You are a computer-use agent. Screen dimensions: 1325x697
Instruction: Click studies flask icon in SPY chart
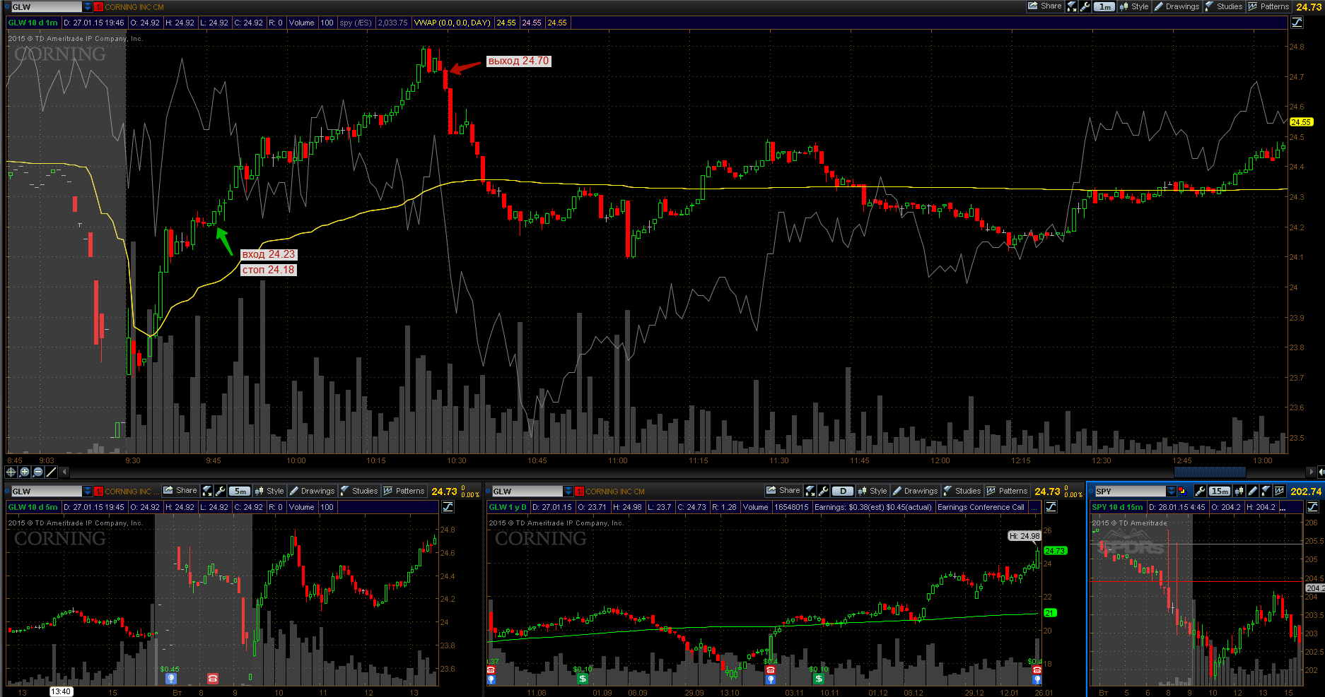[x=1266, y=491]
